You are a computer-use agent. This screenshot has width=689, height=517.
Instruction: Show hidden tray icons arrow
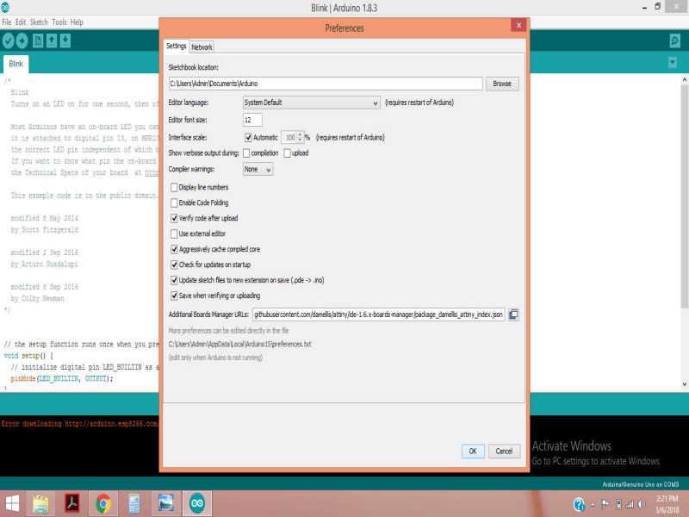point(593,504)
